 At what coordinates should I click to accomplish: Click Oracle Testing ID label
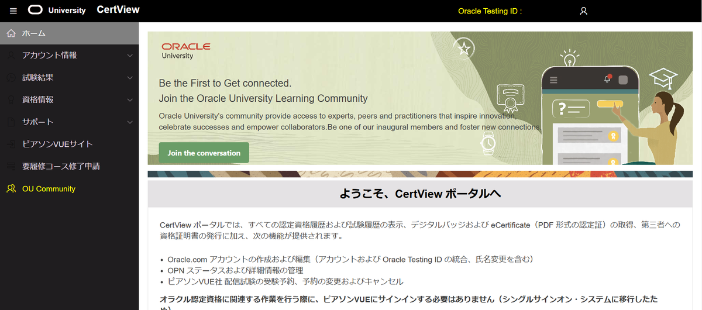click(x=490, y=11)
